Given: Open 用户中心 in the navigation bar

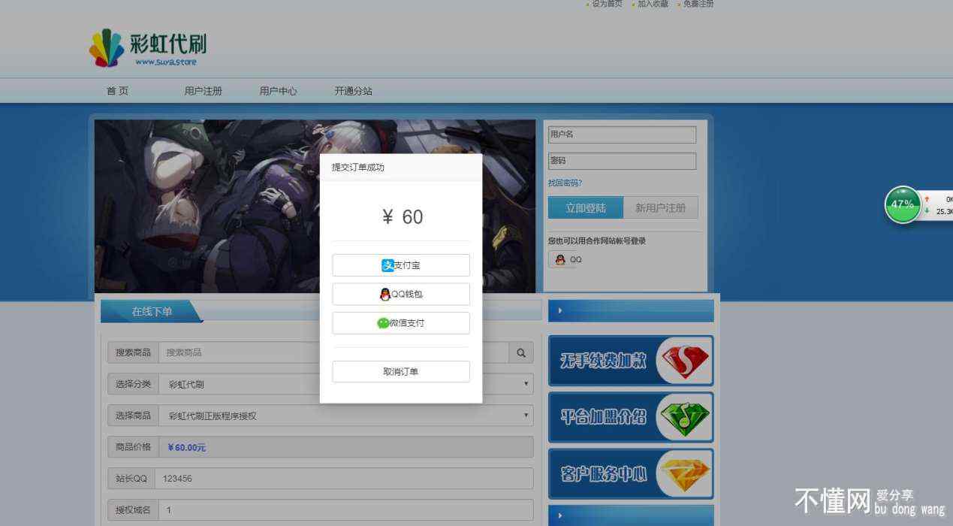Looking at the screenshot, I should [x=279, y=91].
